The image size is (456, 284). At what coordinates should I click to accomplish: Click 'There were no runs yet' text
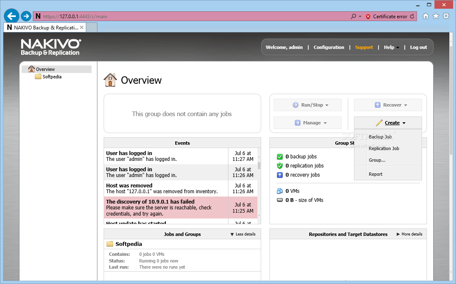(x=162, y=267)
